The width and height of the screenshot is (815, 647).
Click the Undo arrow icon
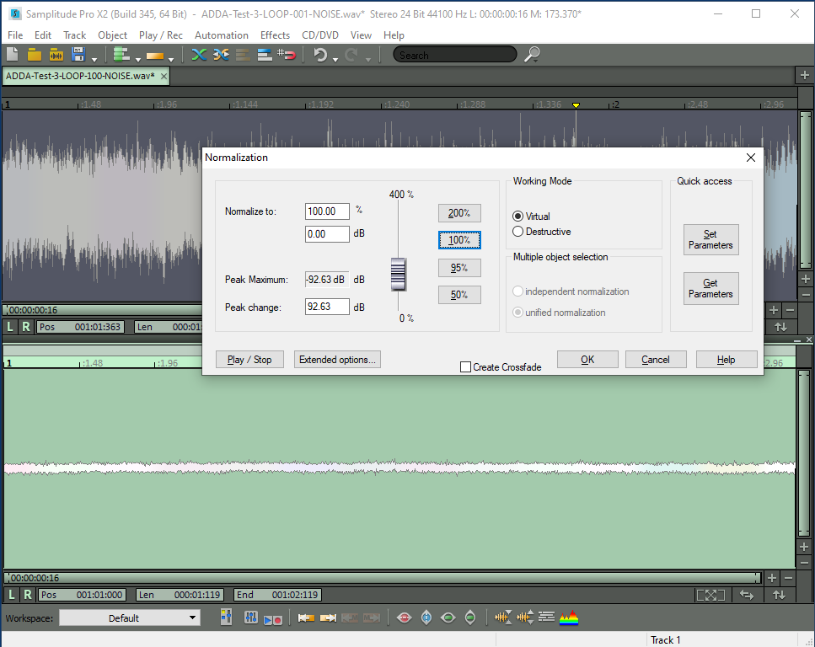click(x=320, y=55)
